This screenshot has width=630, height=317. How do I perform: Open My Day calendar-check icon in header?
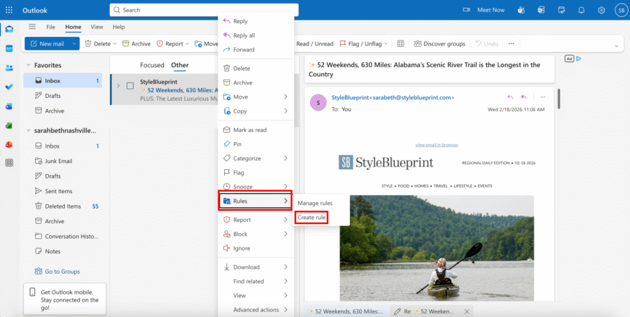(561, 10)
